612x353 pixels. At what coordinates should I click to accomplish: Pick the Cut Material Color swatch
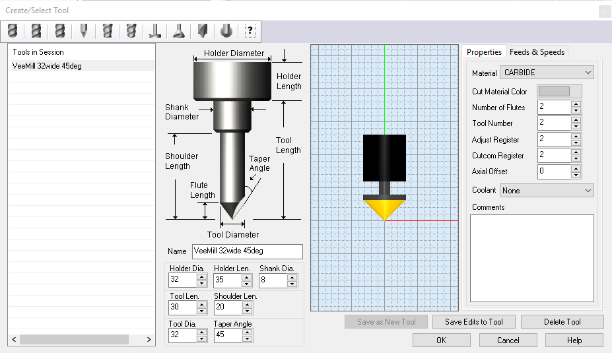[559, 91]
